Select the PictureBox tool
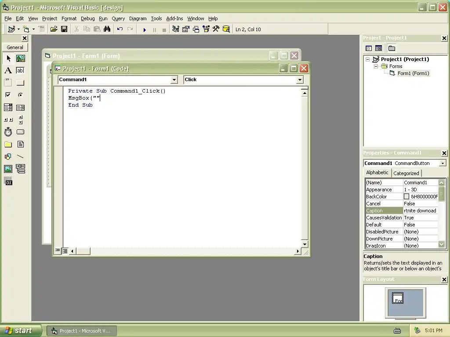The image size is (450, 337). 20,58
